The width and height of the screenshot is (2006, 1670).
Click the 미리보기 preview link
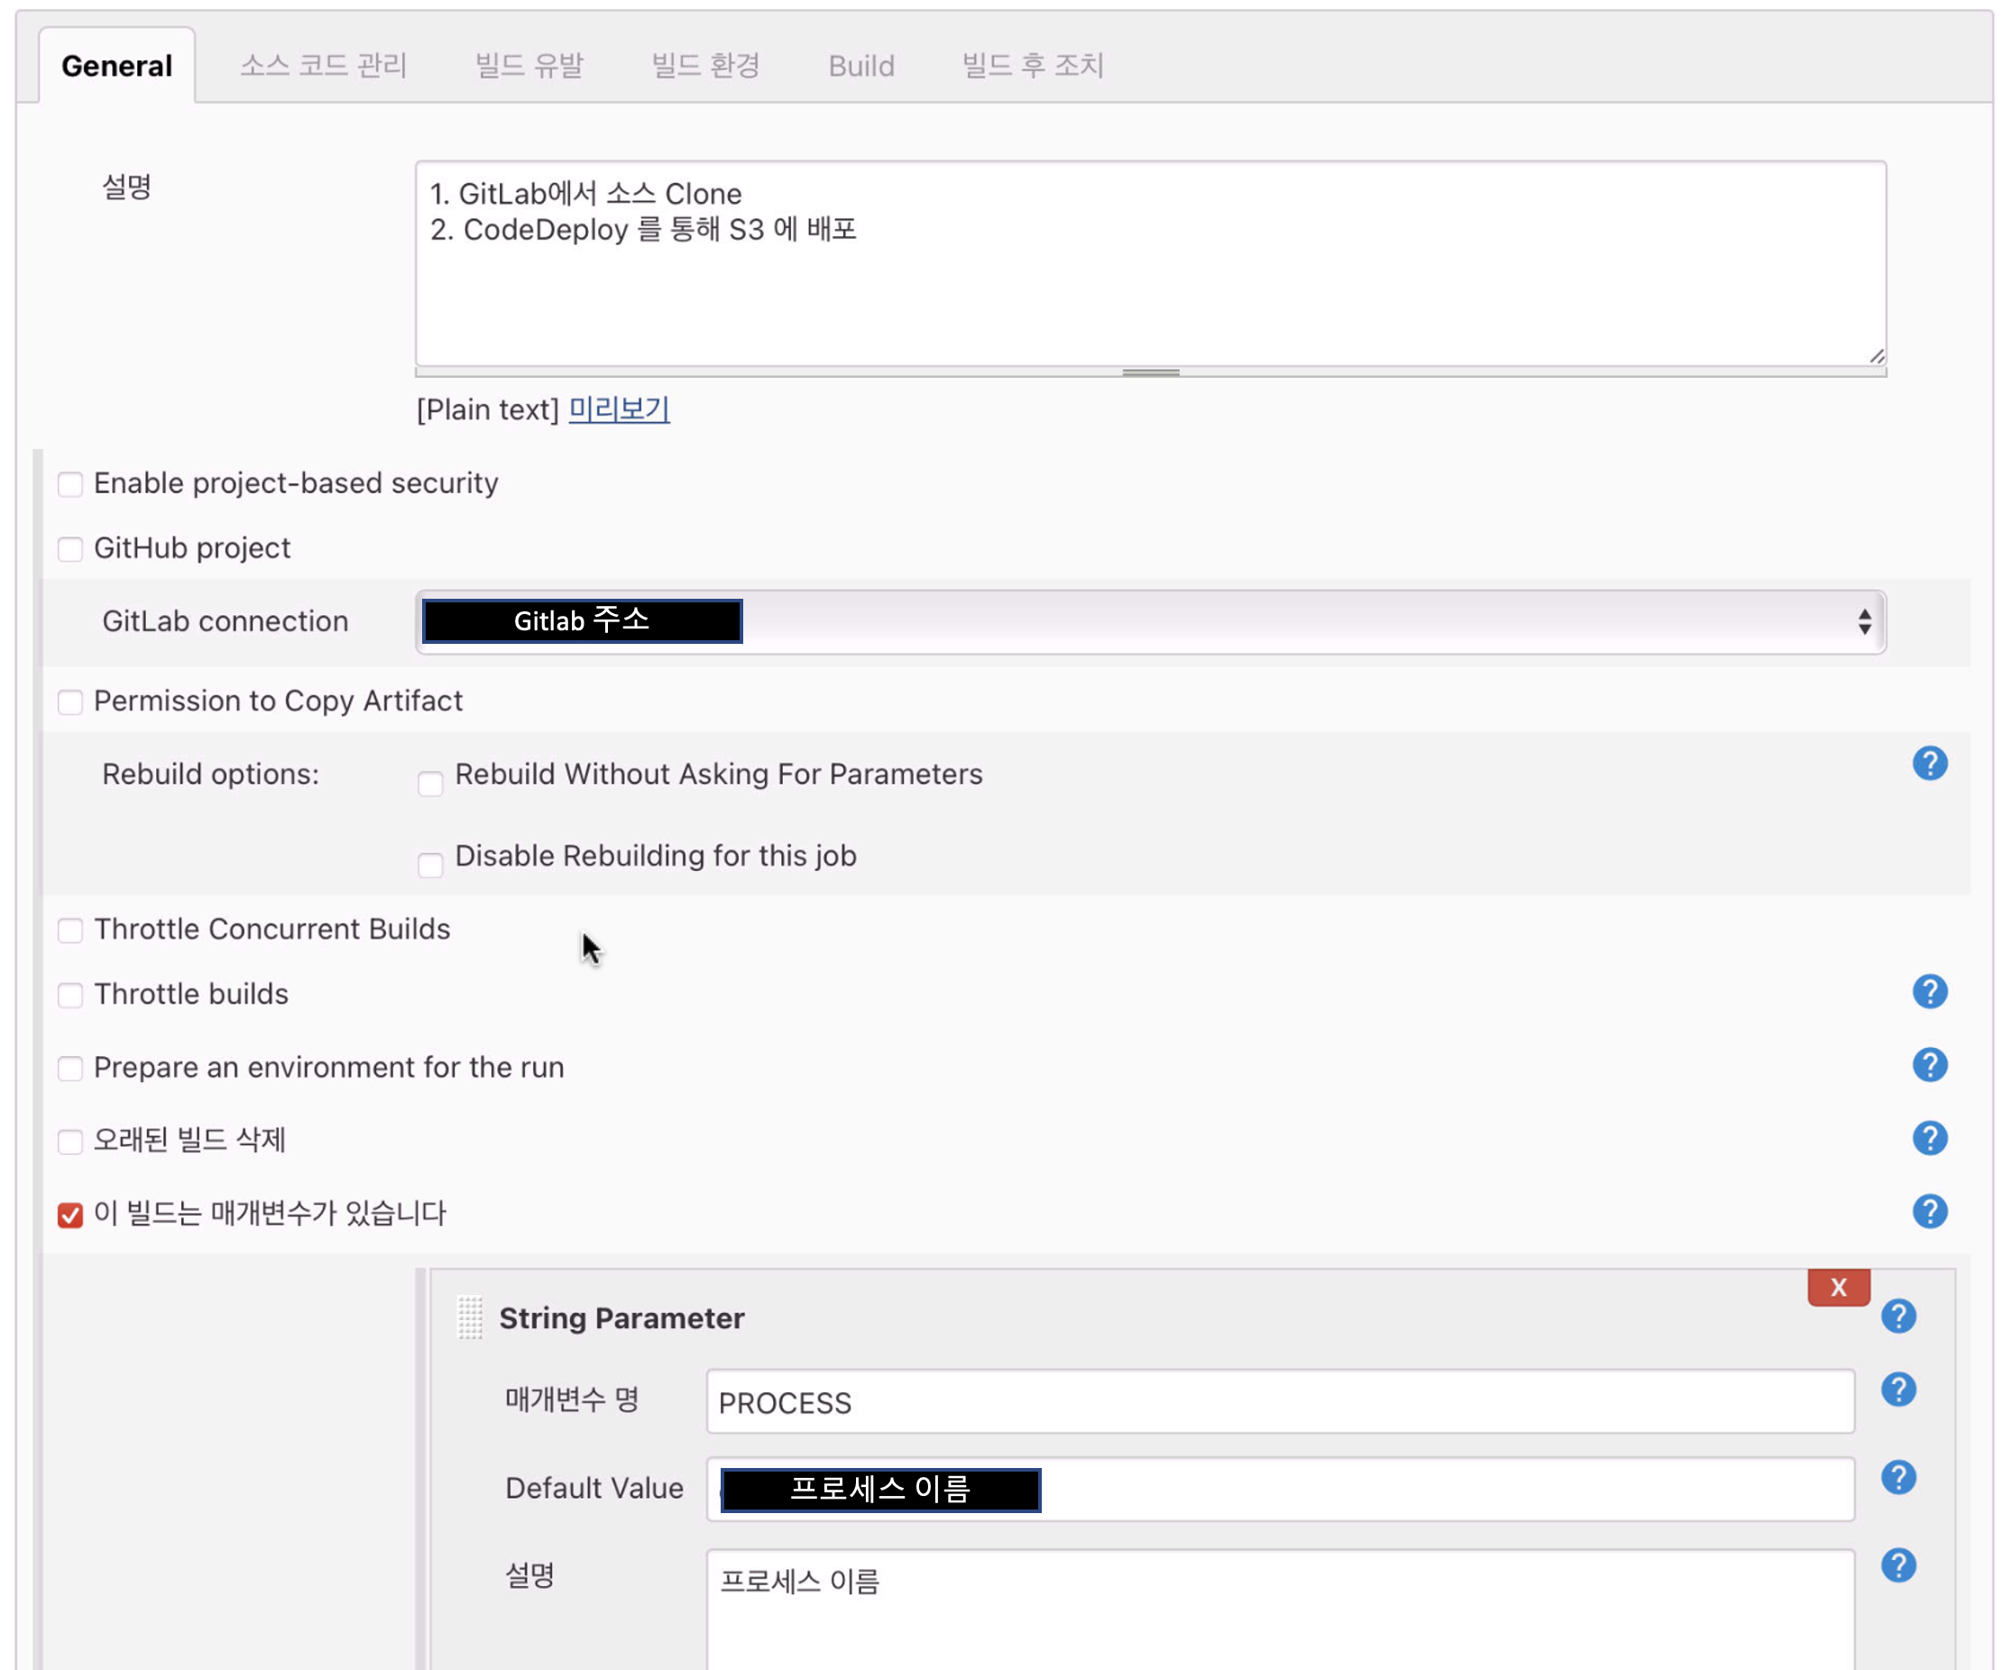pyautogui.click(x=618, y=409)
